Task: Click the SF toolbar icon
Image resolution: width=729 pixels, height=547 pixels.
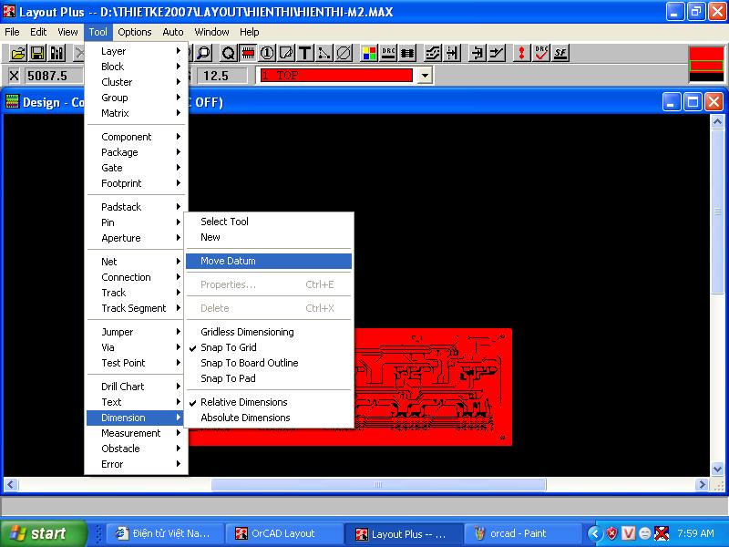Action: pyautogui.click(x=560, y=53)
